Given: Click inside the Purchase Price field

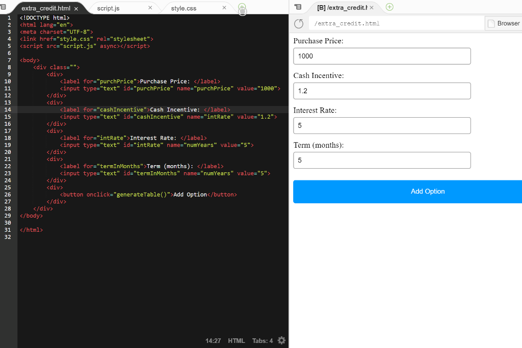Looking at the screenshot, I should pyautogui.click(x=382, y=56).
